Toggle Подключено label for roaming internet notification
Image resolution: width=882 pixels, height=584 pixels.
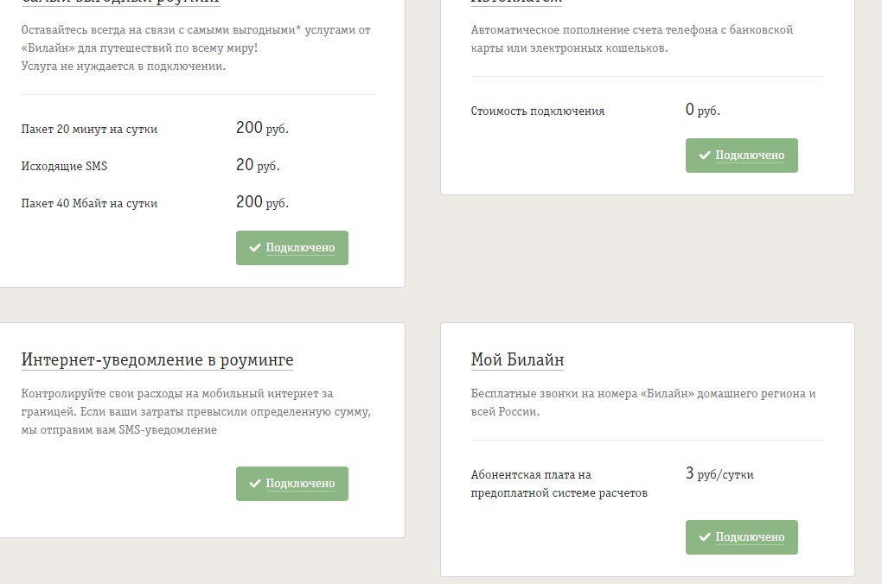[x=300, y=484]
